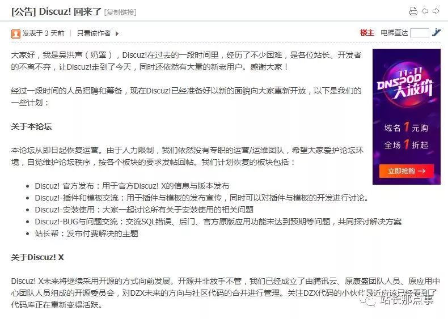Click the author avatar icon next to the post date
Image resolution: width=448 pixels, height=319 pixels.
click(16, 33)
